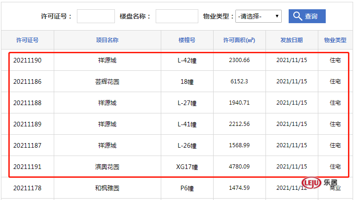Image resolution: width=354 pixels, height=200 pixels.
Task: Click 祥源城 in row 20211189
Action: 107,124
